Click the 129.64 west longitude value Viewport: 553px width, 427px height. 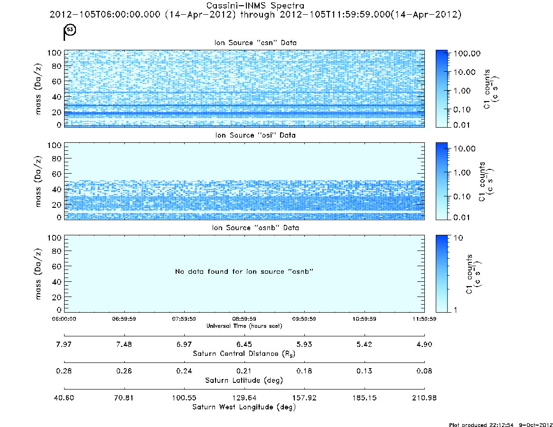pyautogui.click(x=244, y=398)
